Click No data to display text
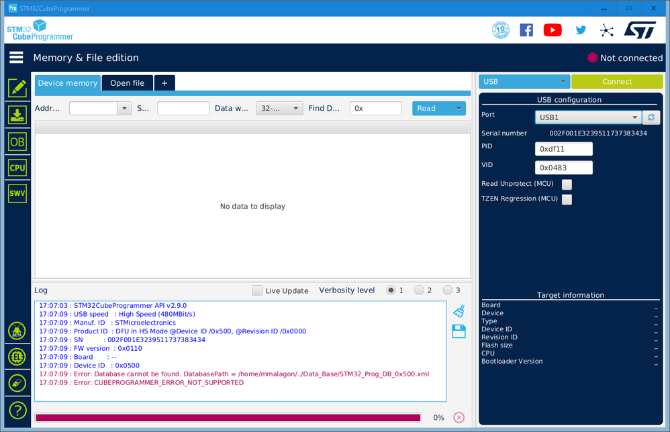This screenshot has width=670, height=432. tap(252, 206)
